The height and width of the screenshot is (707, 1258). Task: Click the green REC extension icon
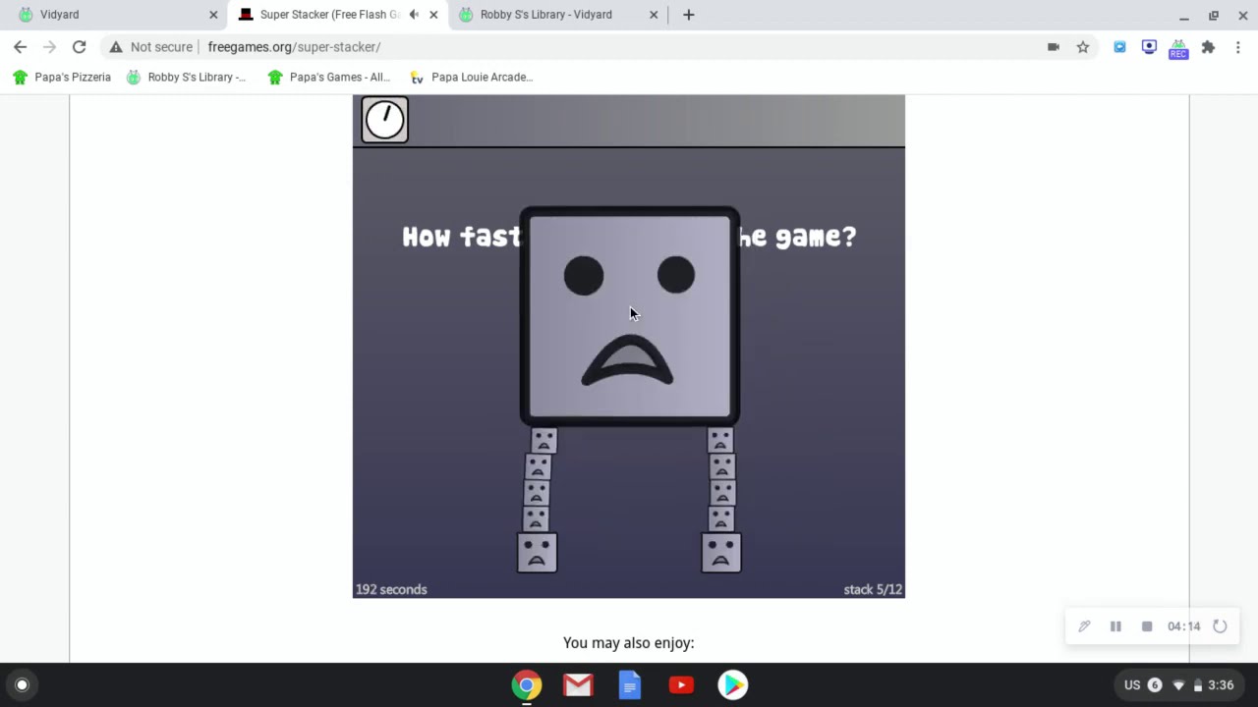1178,48
